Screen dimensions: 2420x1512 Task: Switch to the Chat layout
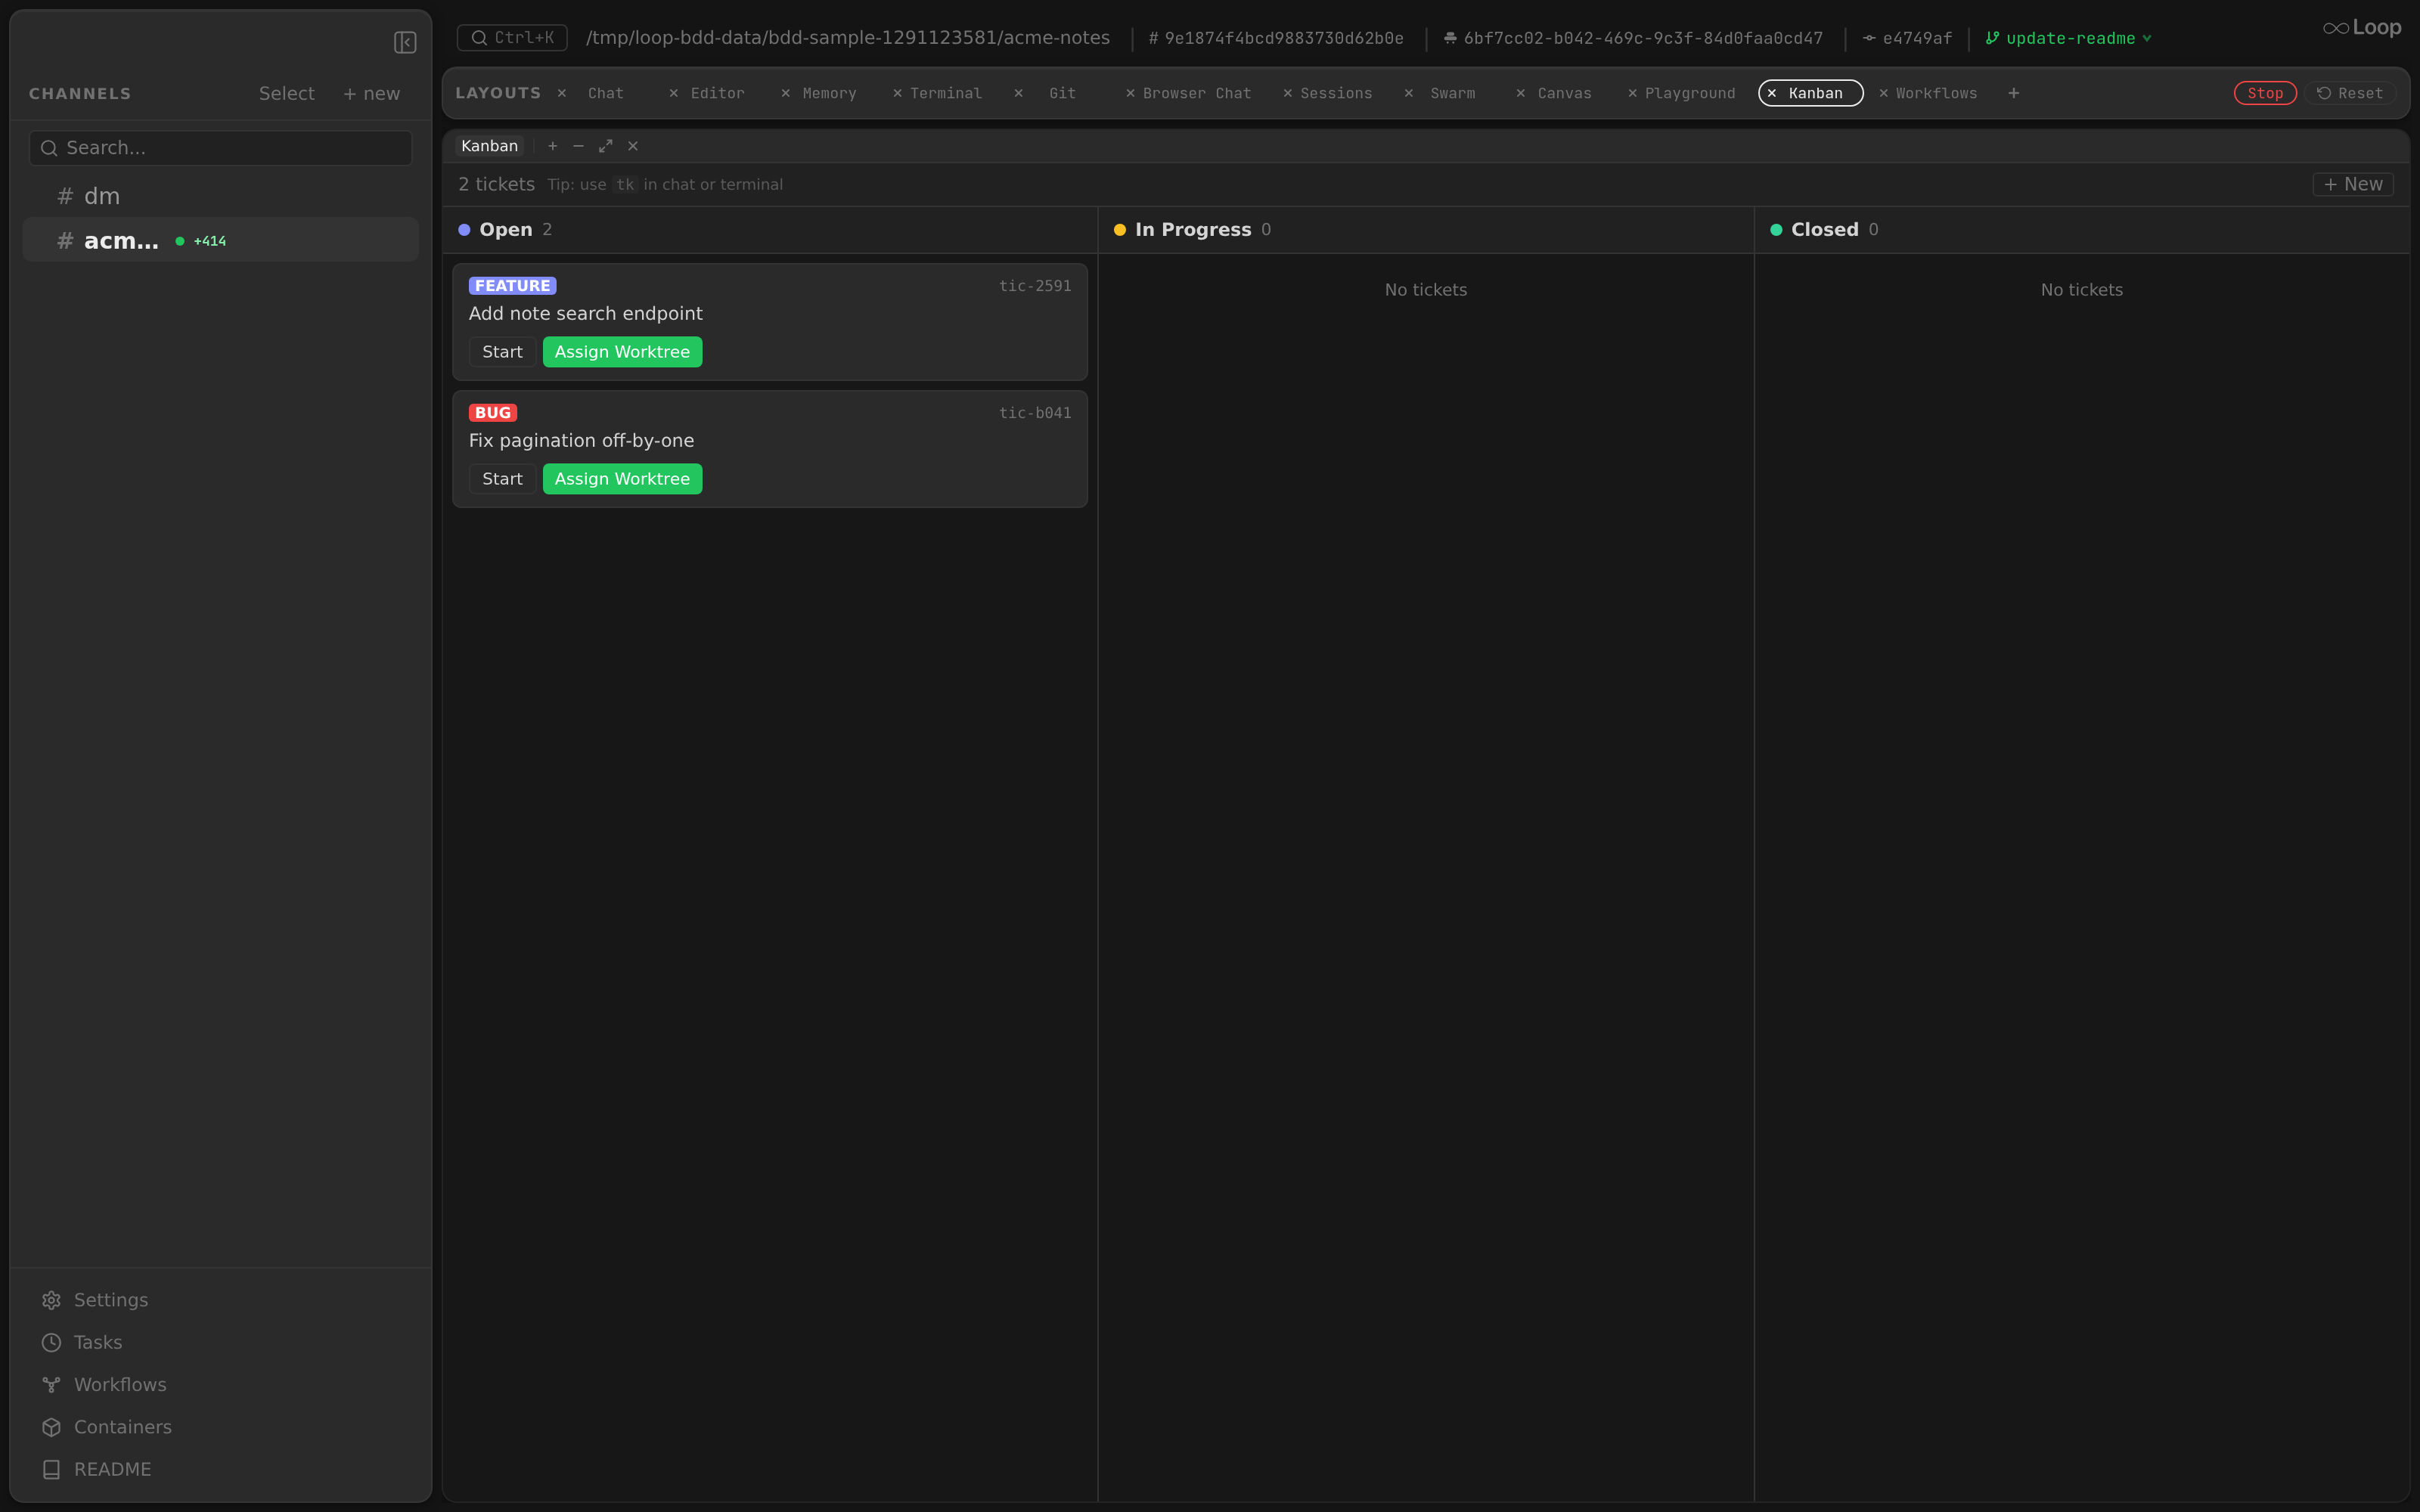[x=606, y=93]
